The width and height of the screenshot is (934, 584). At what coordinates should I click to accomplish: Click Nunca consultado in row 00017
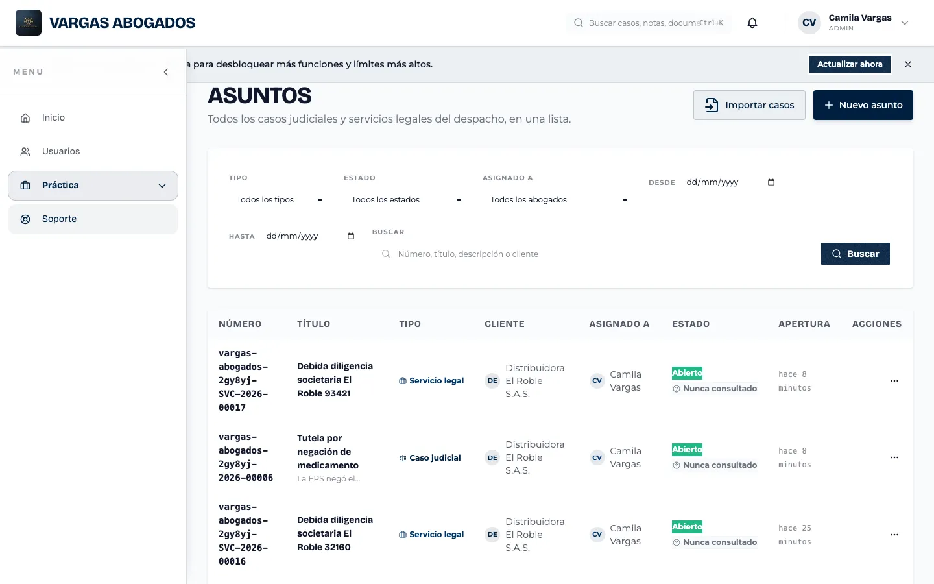715,389
